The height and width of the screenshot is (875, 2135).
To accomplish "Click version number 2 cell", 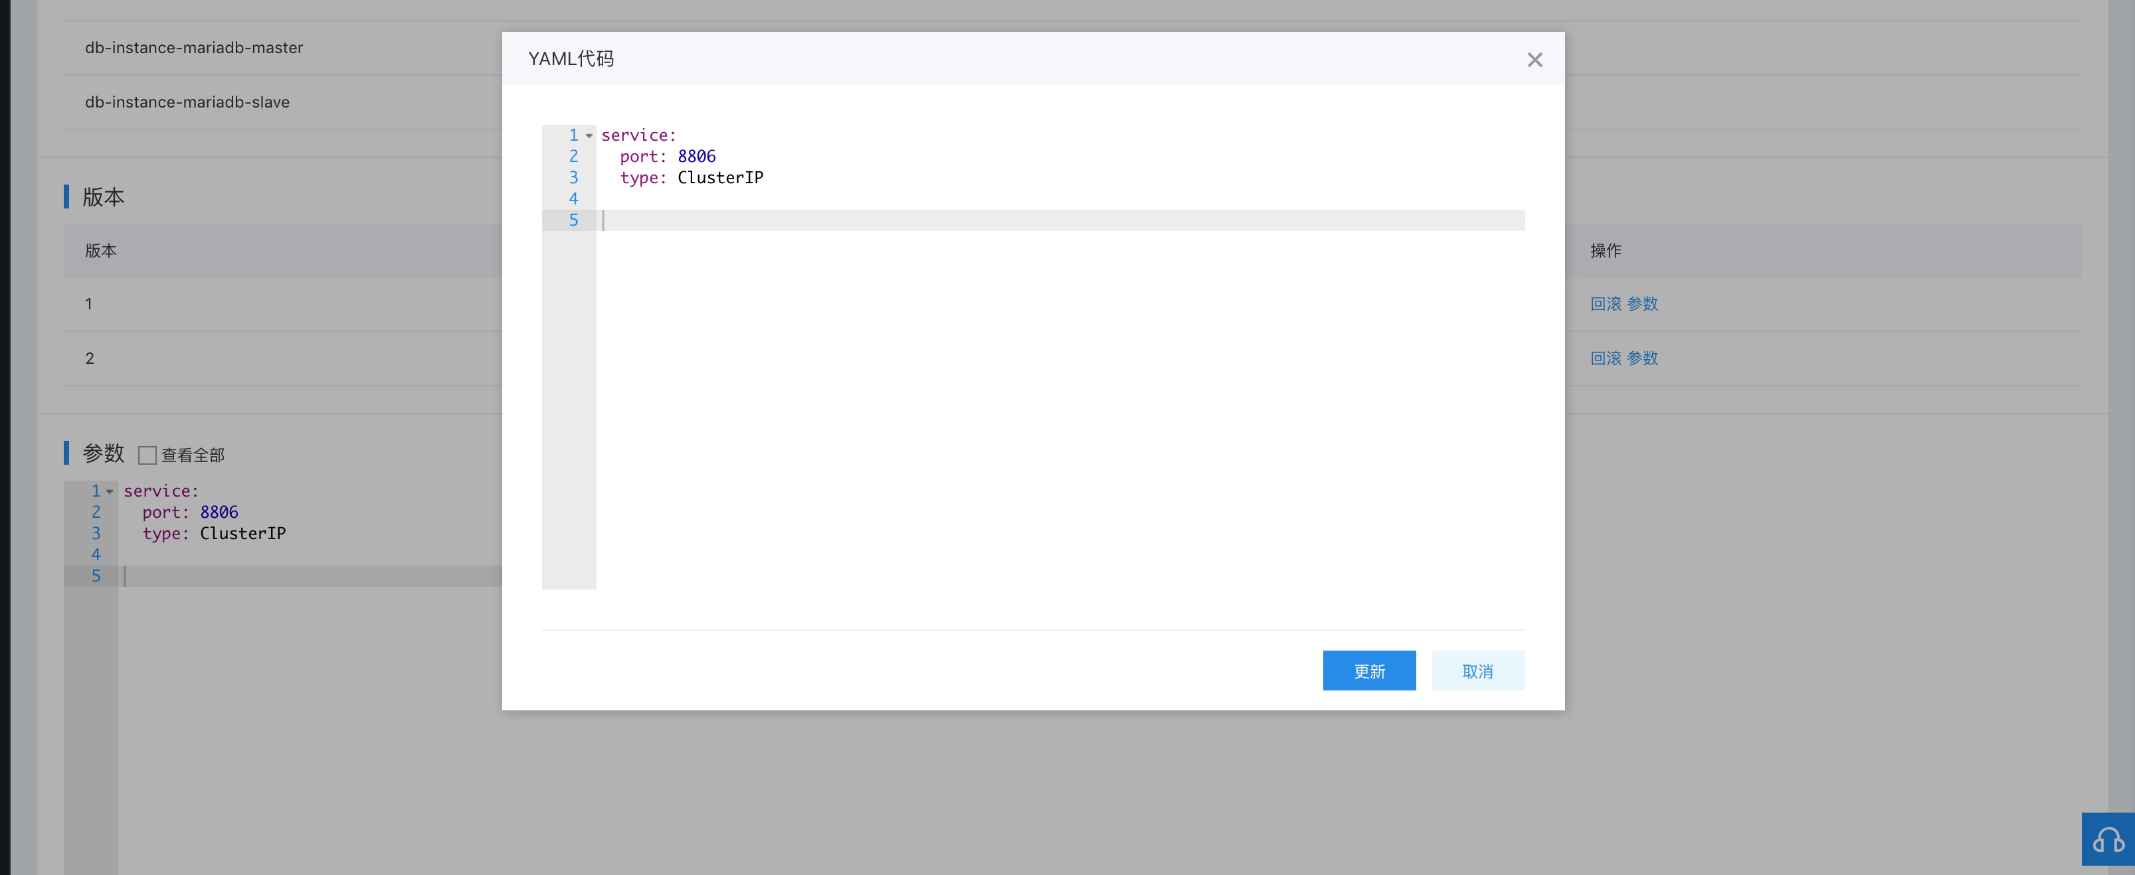I will pyautogui.click(x=90, y=358).
